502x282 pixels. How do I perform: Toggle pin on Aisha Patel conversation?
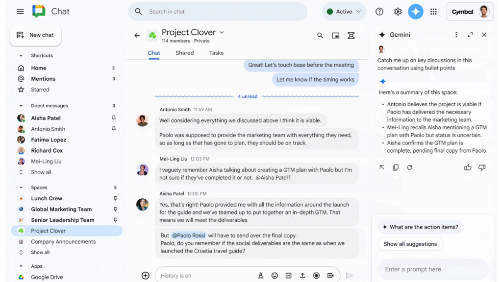(x=114, y=118)
